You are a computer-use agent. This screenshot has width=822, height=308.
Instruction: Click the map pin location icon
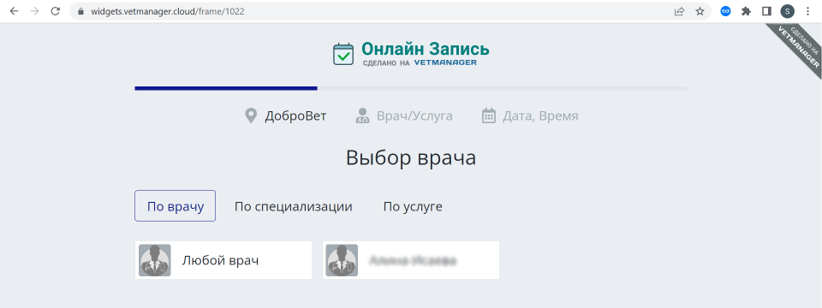(x=251, y=115)
